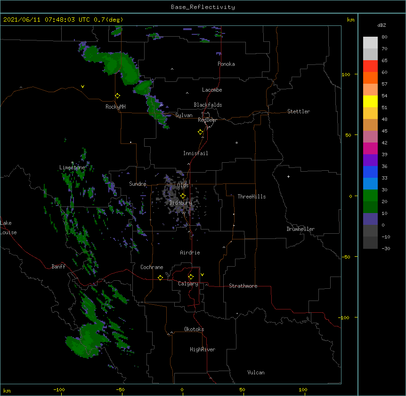This screenshot has width=406, height=396.
Task: Select the slate purple 10–0 dBZ swatch
Action: 370,219
